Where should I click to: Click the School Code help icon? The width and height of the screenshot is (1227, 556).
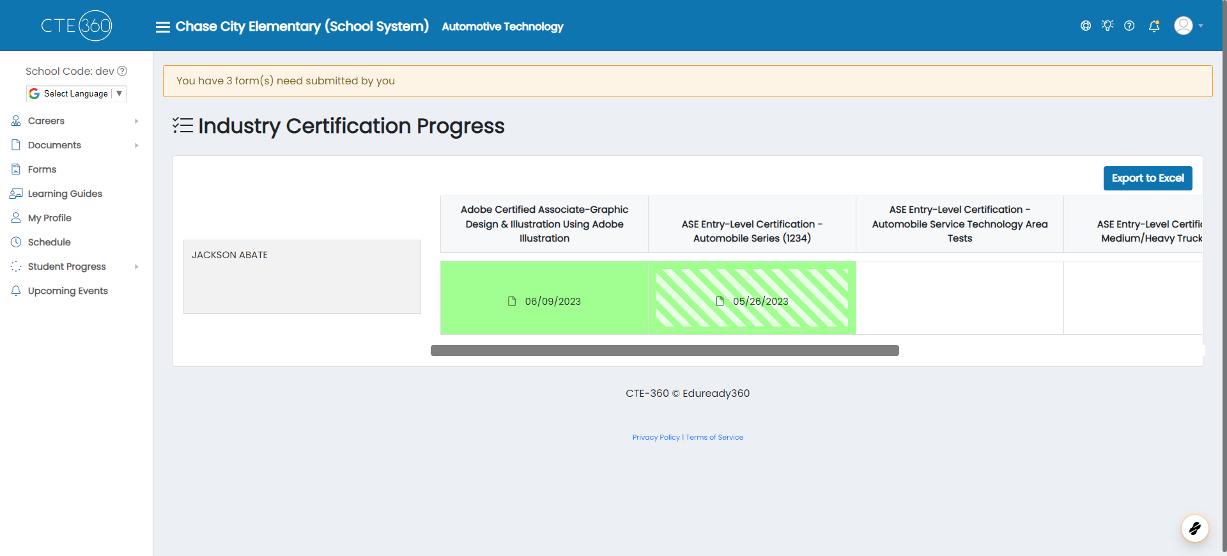pos(122,71)
